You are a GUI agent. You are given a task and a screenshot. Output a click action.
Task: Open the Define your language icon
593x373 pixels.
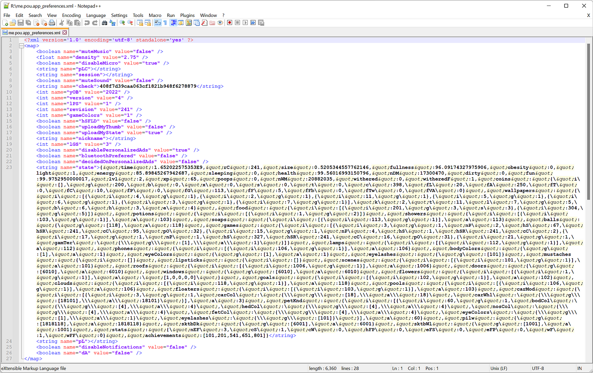click(x=181, y=23)
